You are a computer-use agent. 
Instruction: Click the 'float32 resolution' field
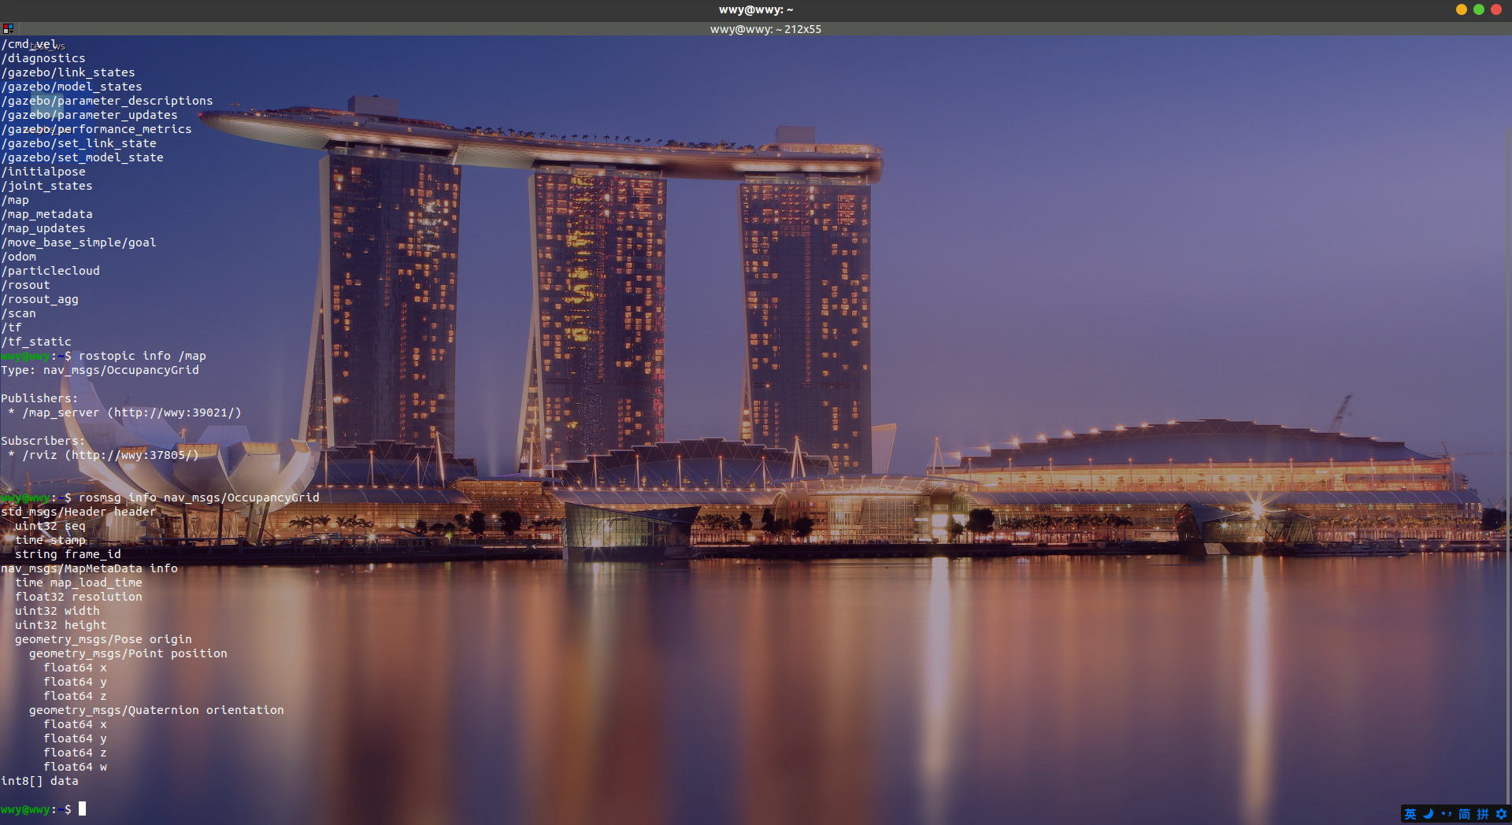(79, 597)
